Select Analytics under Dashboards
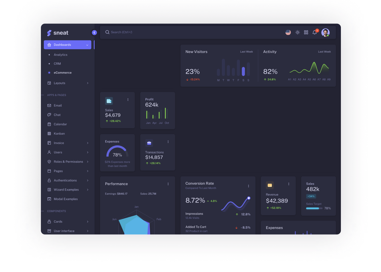This screenshot has width=381, height=272. coord(60,55)
